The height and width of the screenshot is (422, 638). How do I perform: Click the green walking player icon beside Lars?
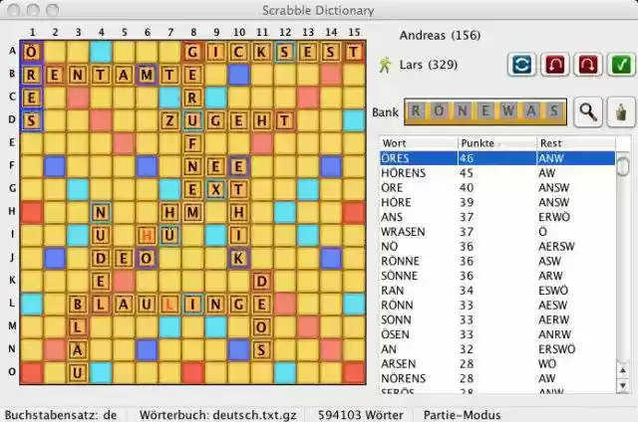pos(385,65)
